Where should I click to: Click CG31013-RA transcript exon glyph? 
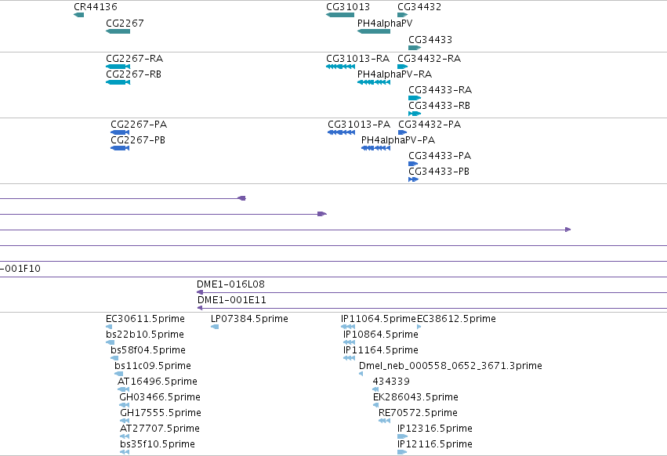(x=341, y=67)
